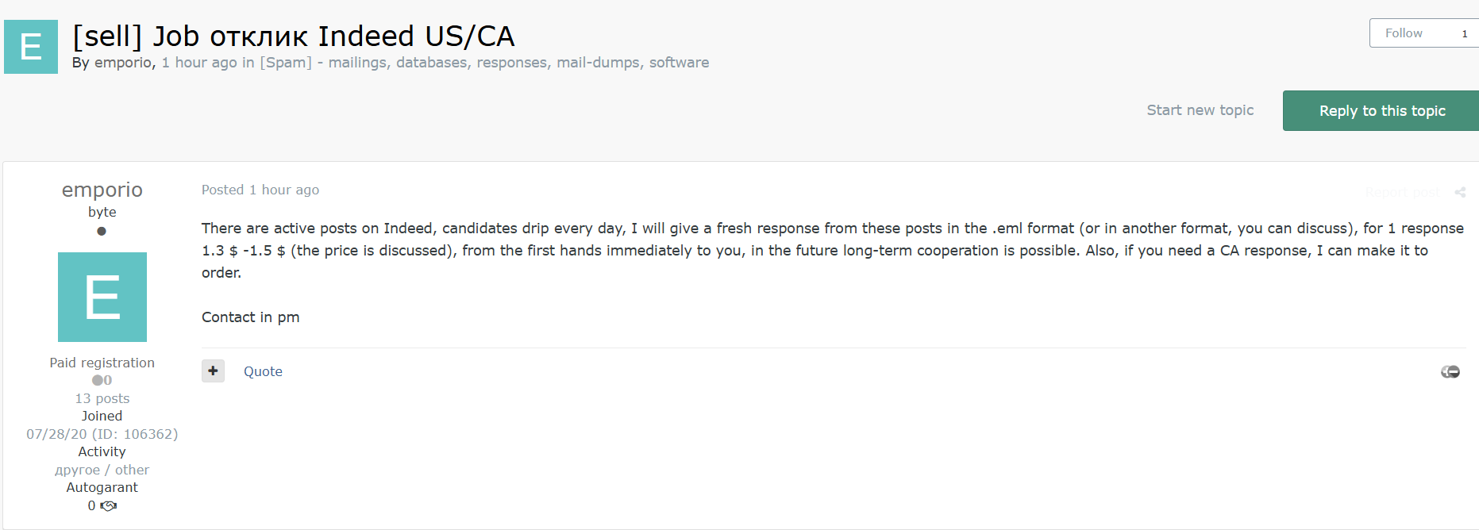Viewport: 1479px width, 530px height.
Task: Click the Autogarant handshake icon
Action: pos(109,506)
